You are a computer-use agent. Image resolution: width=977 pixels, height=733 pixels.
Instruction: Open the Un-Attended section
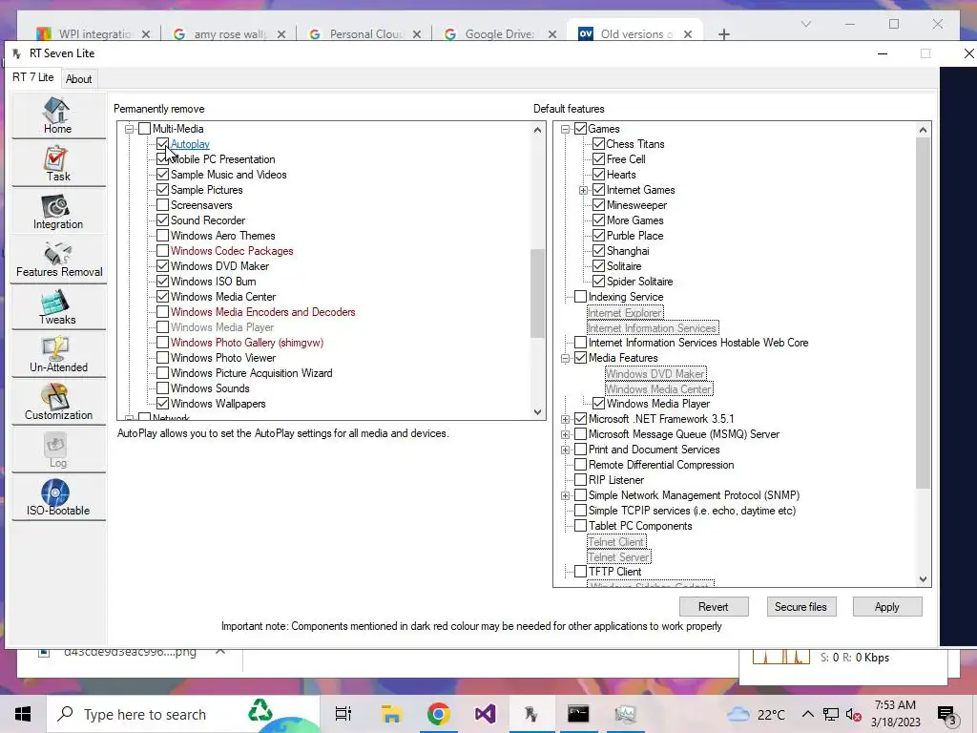58,355
